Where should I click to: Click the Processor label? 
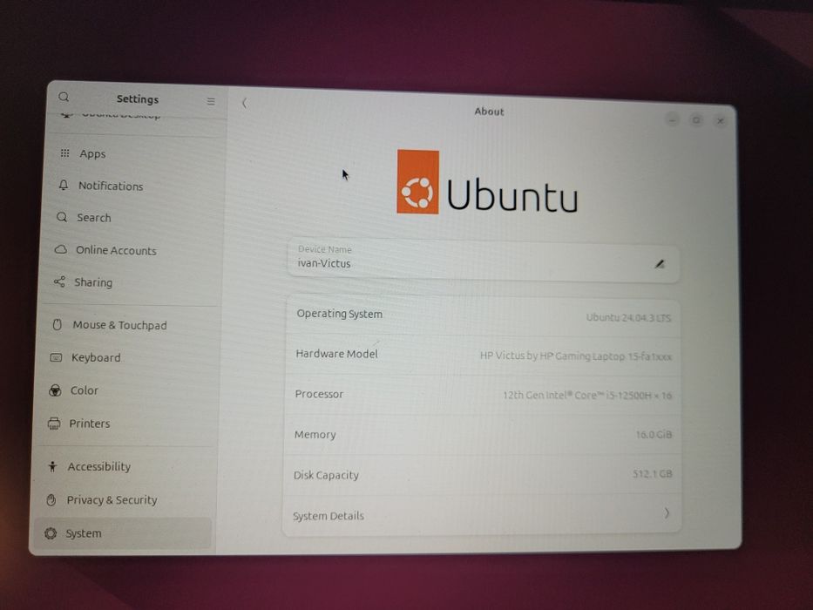coord(319,394)
